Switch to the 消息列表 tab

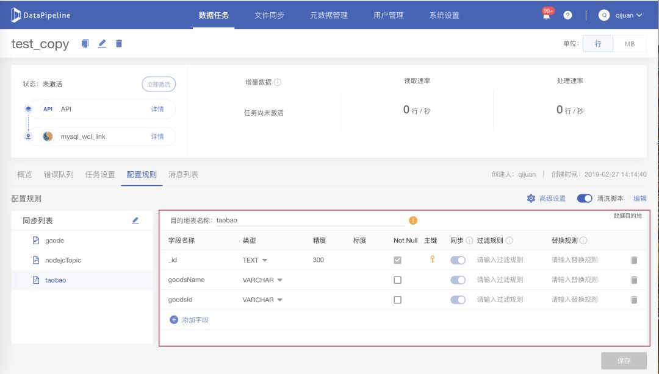point(183,174)
